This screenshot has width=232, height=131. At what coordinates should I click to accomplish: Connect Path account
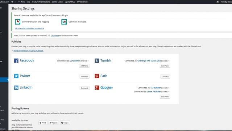click(165, 76)
